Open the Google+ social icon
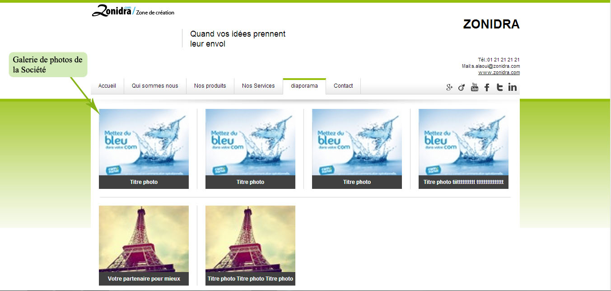The image size is (611, 291). [x=449, y=88]
